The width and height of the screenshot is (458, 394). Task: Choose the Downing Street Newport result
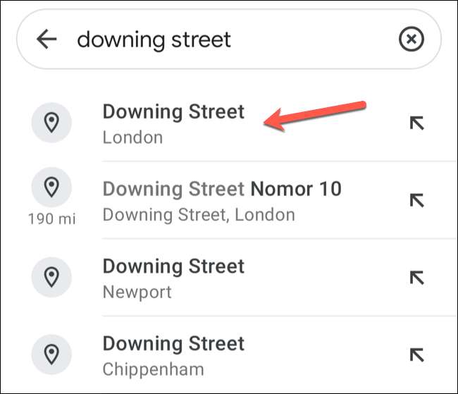173,266
